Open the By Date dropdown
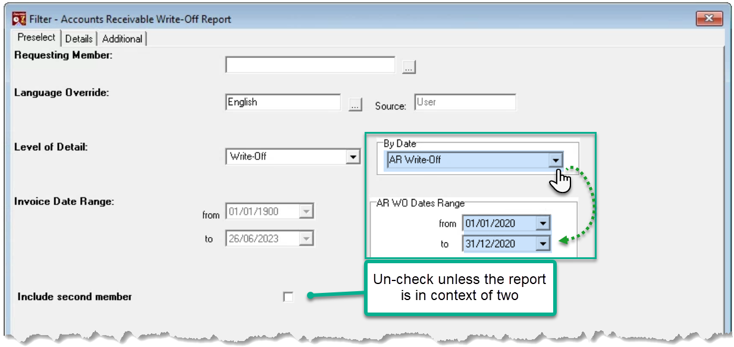The width and height of the screenshot is (734, 347). pyautogui.click(x=556, y=160)
